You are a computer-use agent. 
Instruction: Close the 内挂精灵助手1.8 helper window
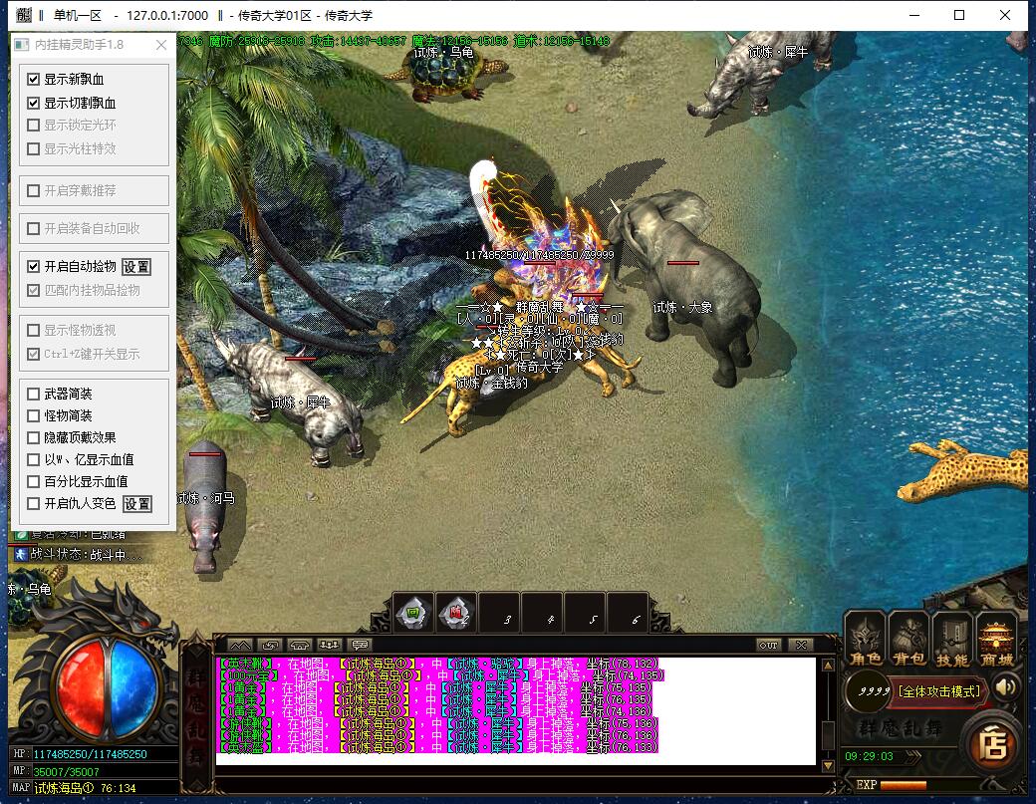pos(161,44)
